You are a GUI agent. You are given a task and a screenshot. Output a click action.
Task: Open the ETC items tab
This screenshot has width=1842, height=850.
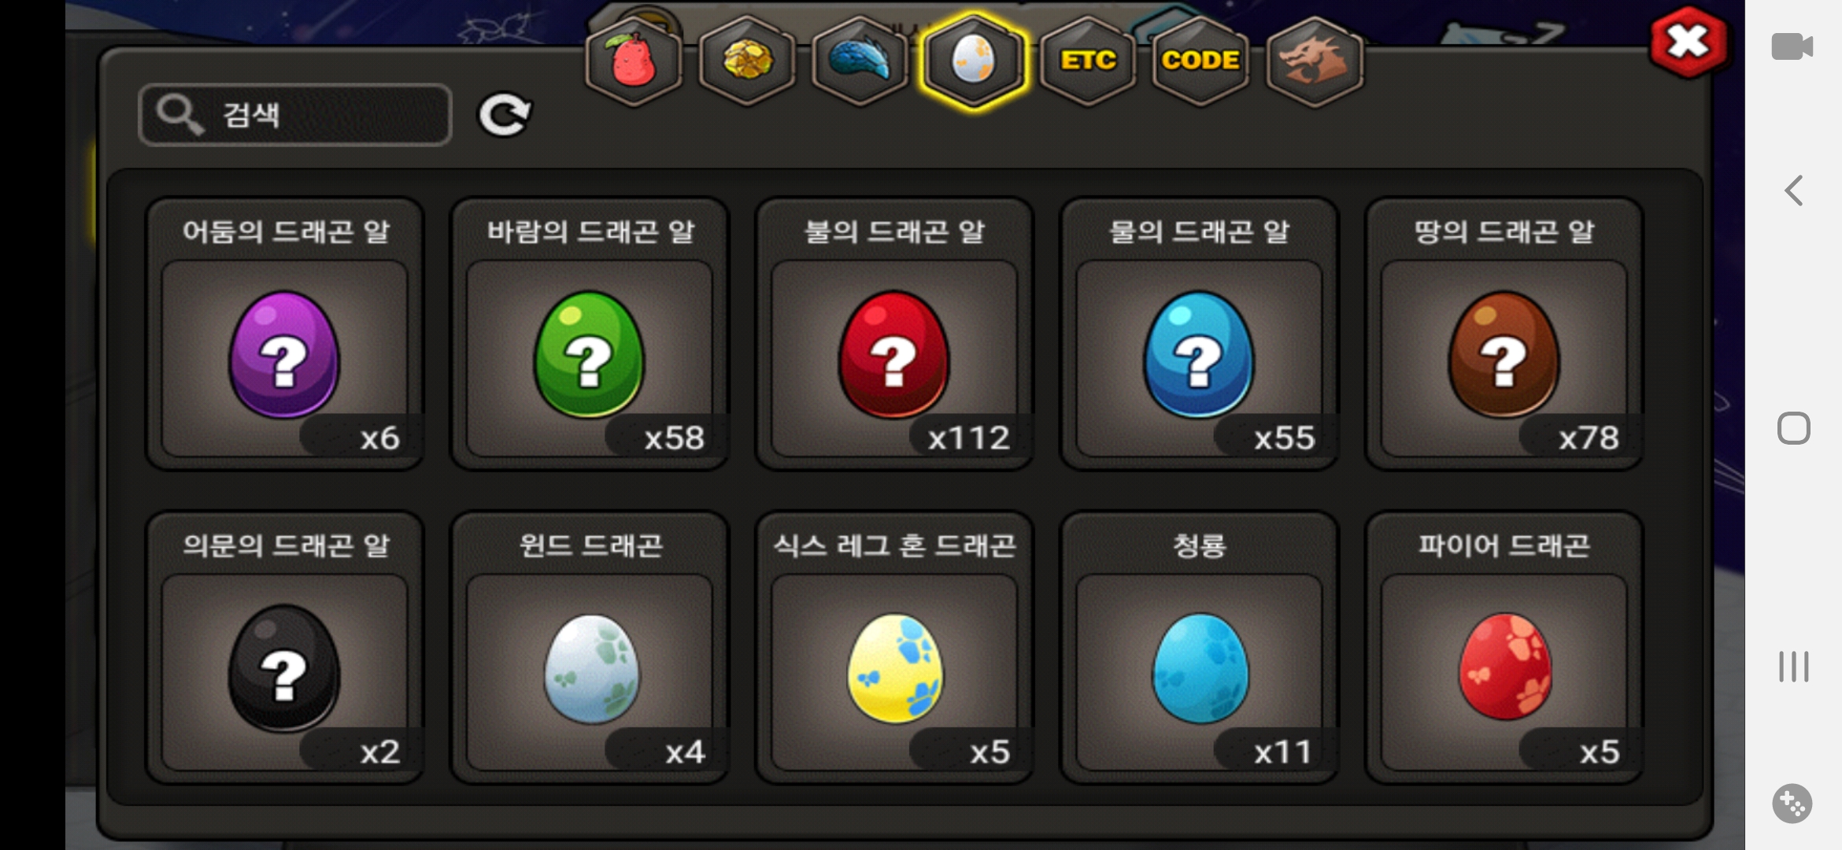(x=1088, y=61)
